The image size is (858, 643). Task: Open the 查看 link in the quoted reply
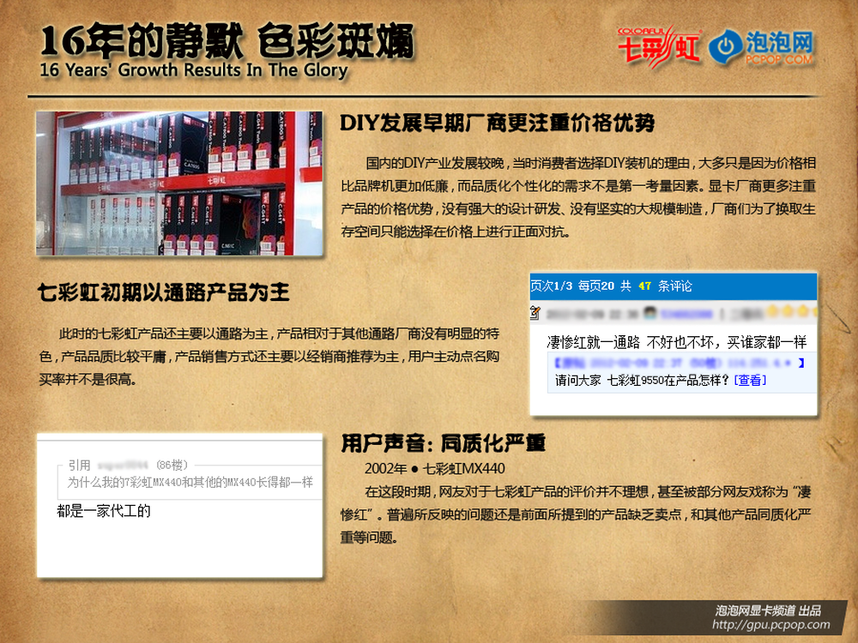coord(750,380)
